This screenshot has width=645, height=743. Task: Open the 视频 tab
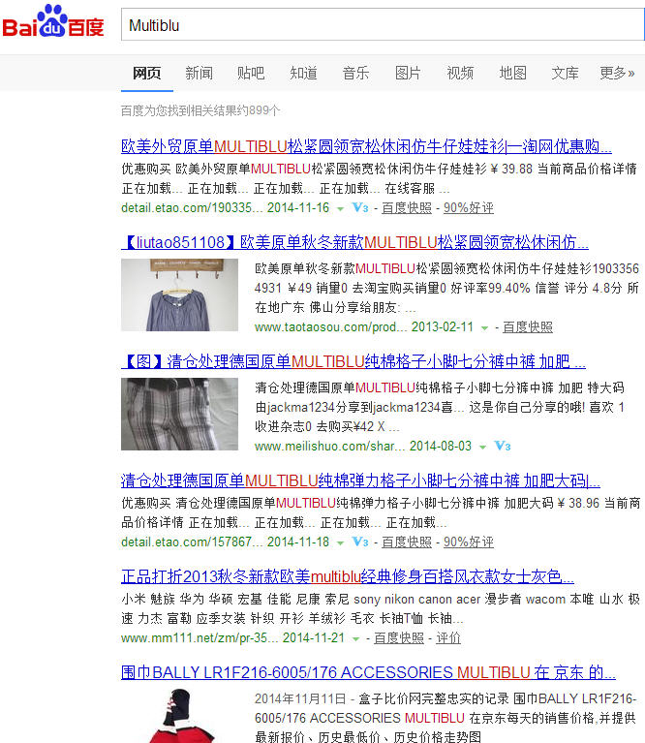click(x=460, y=73)
